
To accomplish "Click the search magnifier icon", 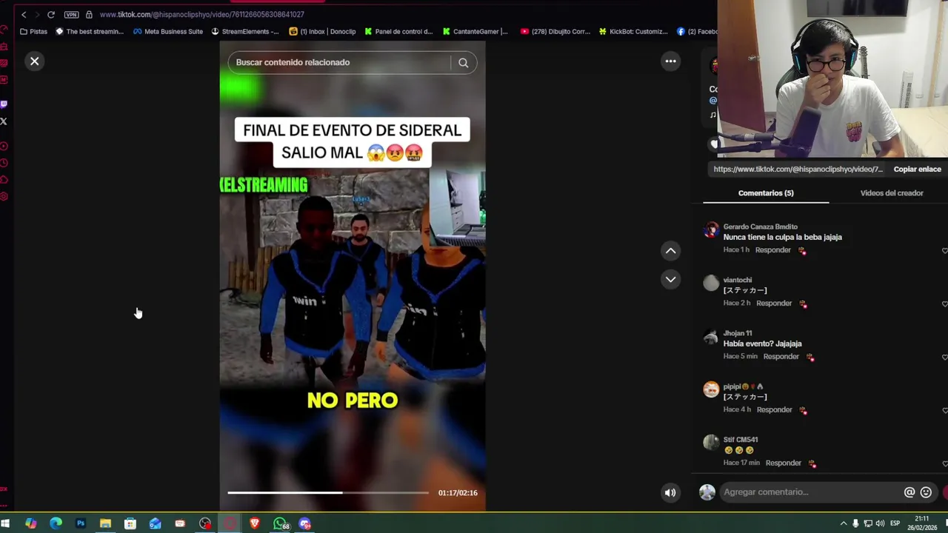I will click(464, 63).
